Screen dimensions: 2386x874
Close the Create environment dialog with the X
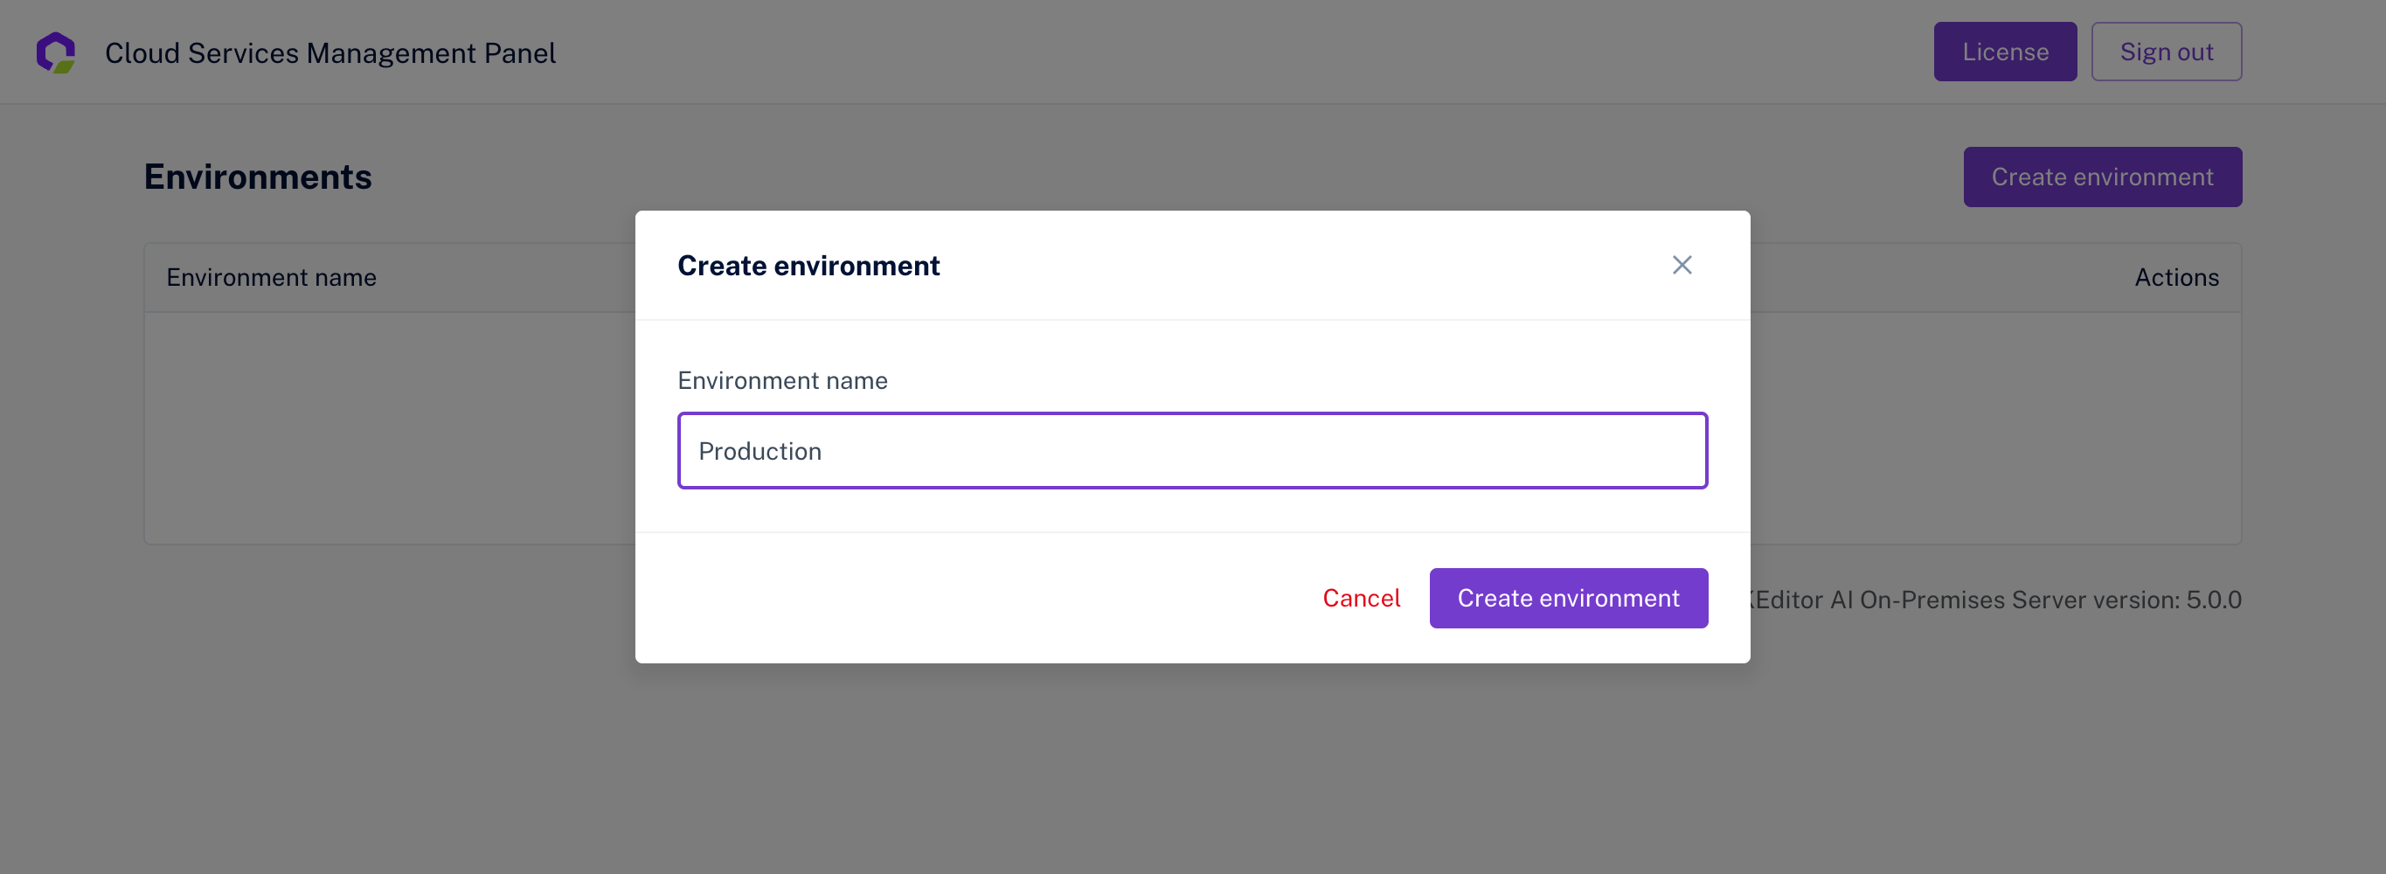point(1682,265)
